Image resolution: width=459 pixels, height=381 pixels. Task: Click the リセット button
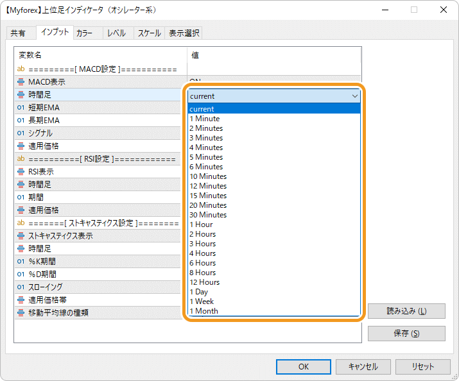coord(422,367)
